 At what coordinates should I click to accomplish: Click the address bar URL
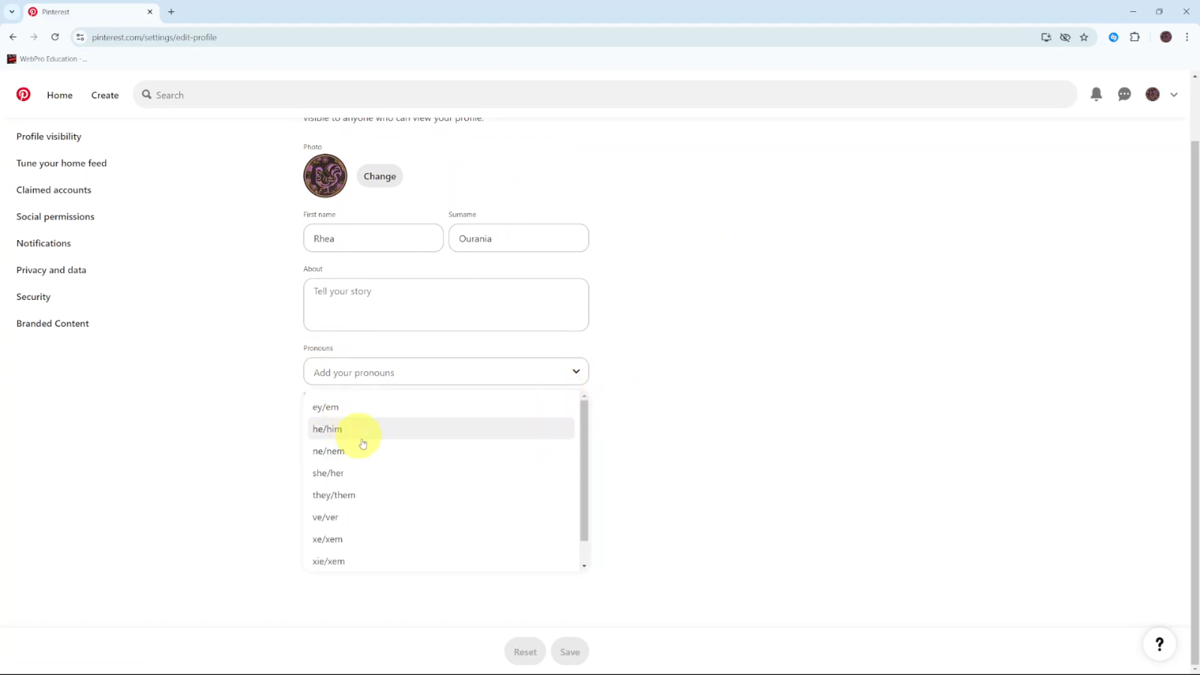pos(154,37)
